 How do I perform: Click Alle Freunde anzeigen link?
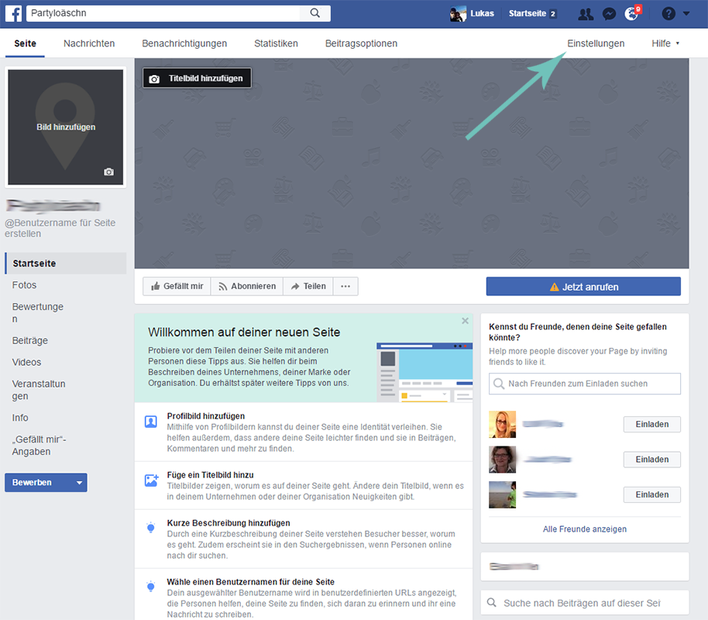585,529
